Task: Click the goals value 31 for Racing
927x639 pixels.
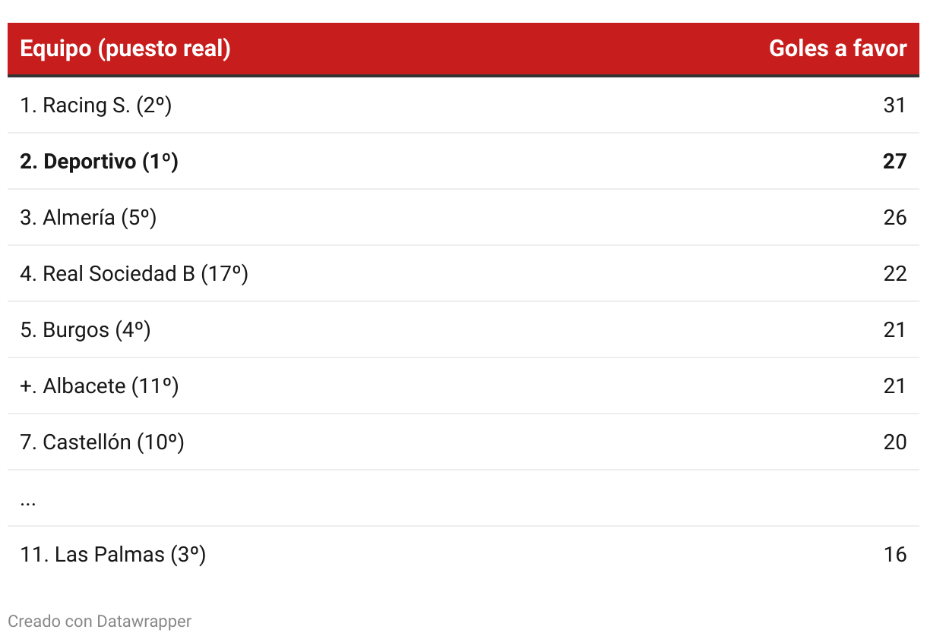Action: pyautogui.click(x=895, y=105)
